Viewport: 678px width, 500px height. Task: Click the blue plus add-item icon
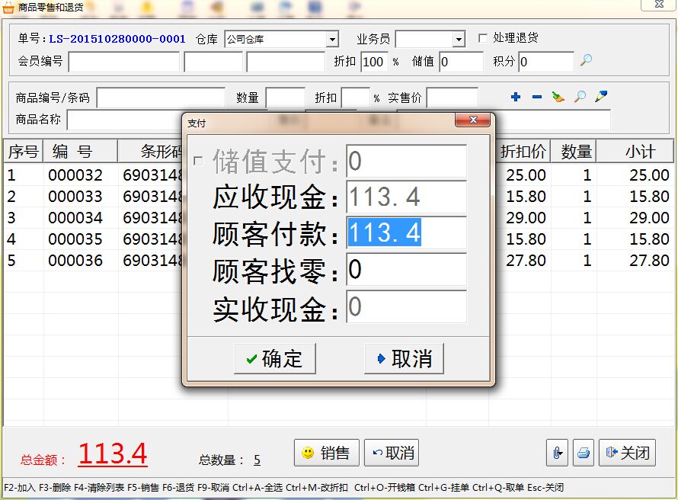click(x=516, y=97)
